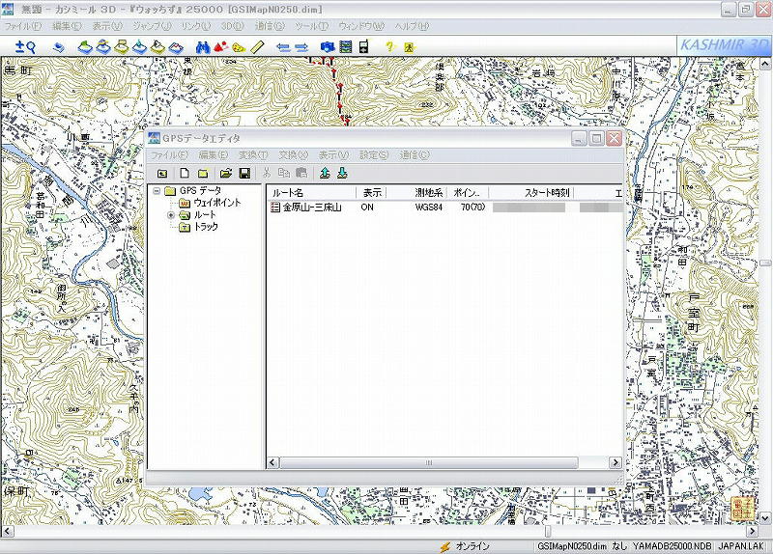Click the GPS editor scroll-left arrow

click(x=273, y=463)
